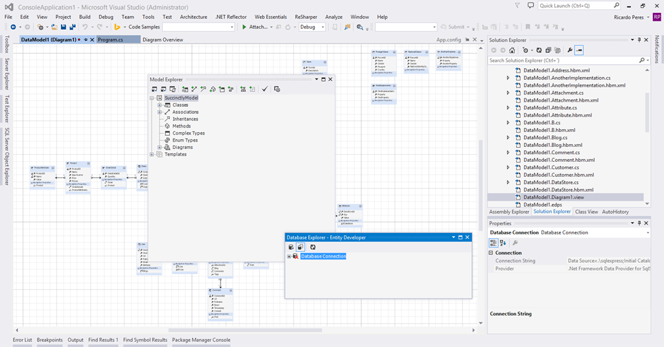Toggle second database icon in Database Explorer toolbar

pyautogui.click(x=300, y=247)
